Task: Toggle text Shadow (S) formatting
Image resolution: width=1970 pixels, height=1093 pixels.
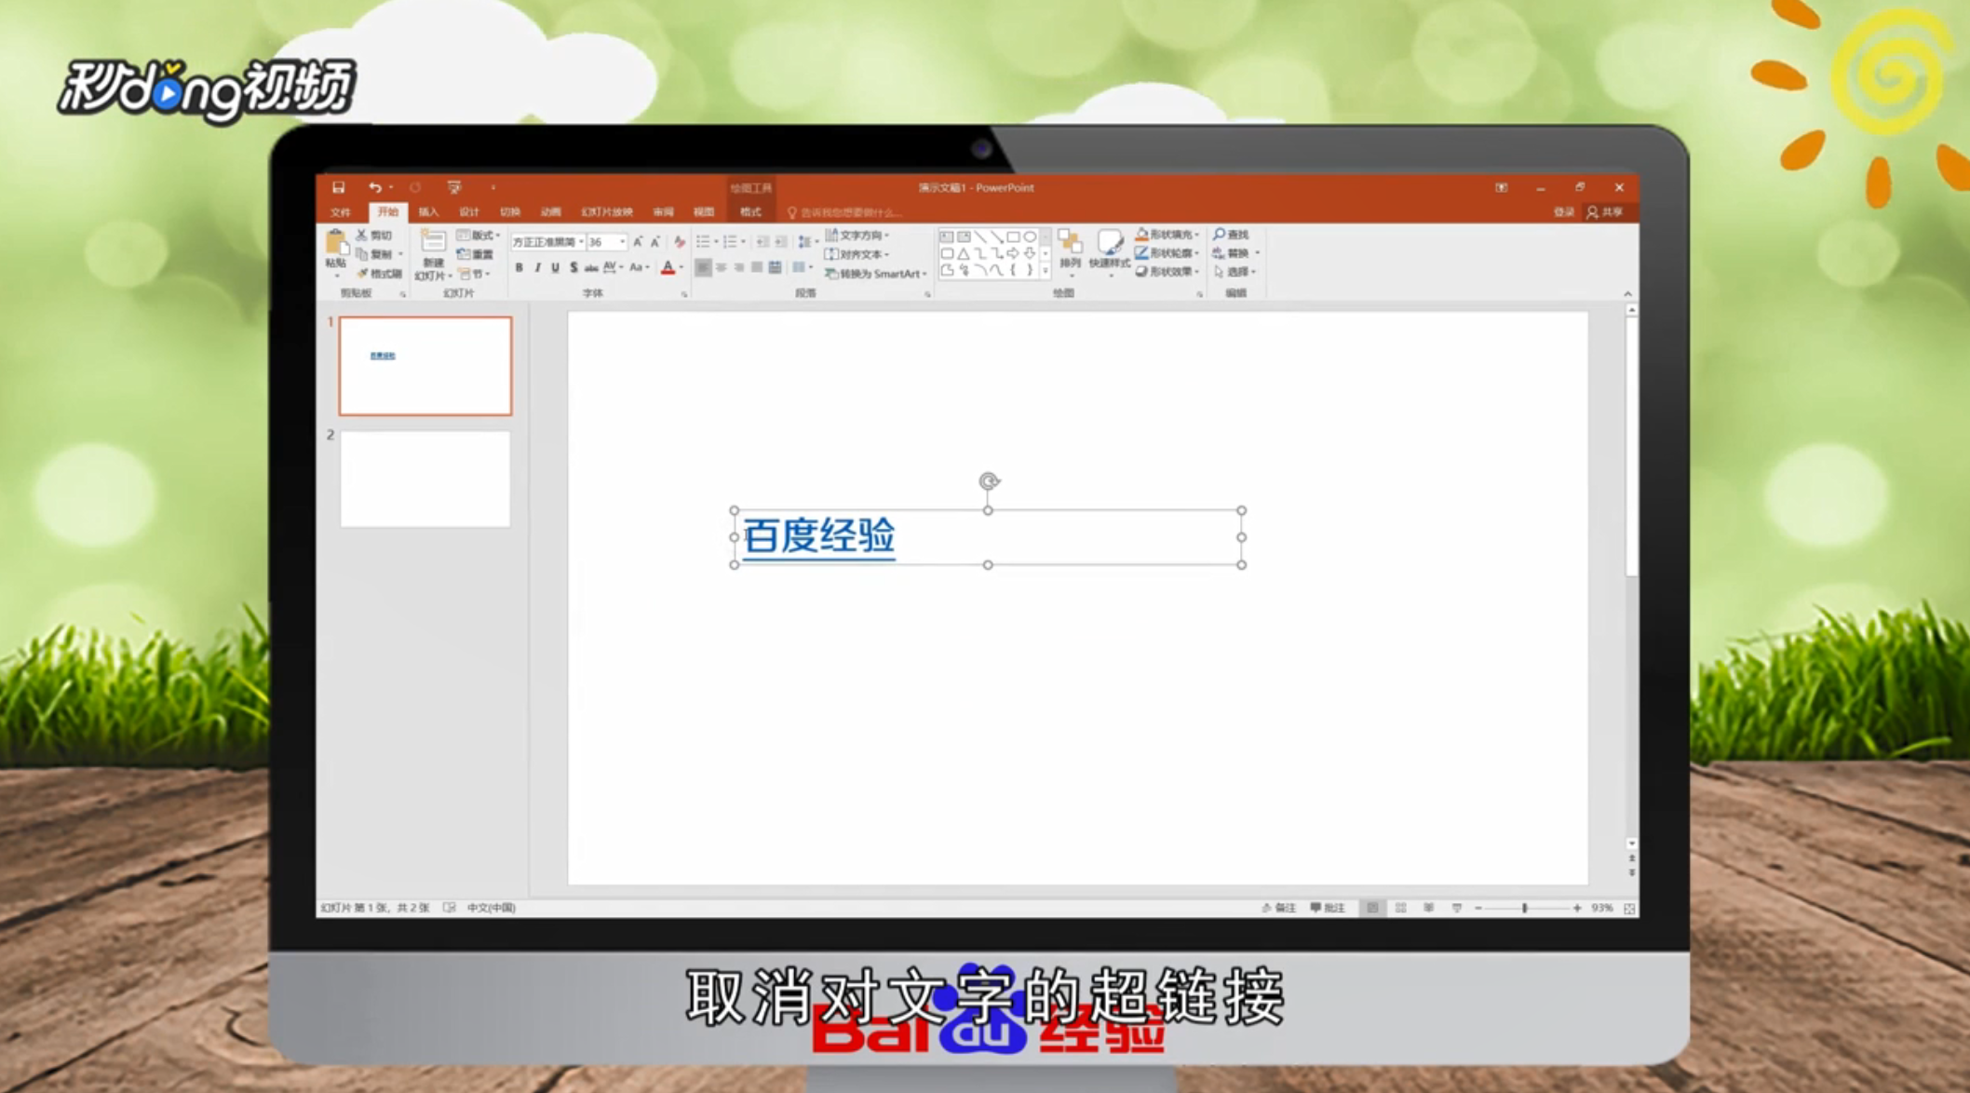Action: click(573, 268)
